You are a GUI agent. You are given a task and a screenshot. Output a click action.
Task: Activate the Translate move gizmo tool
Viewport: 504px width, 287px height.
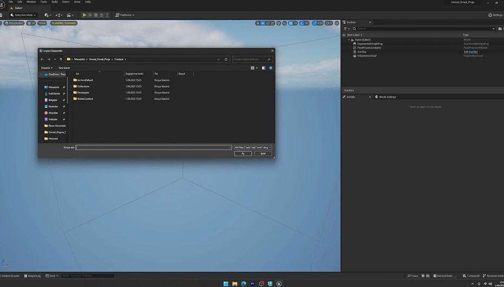coord(263,23)
